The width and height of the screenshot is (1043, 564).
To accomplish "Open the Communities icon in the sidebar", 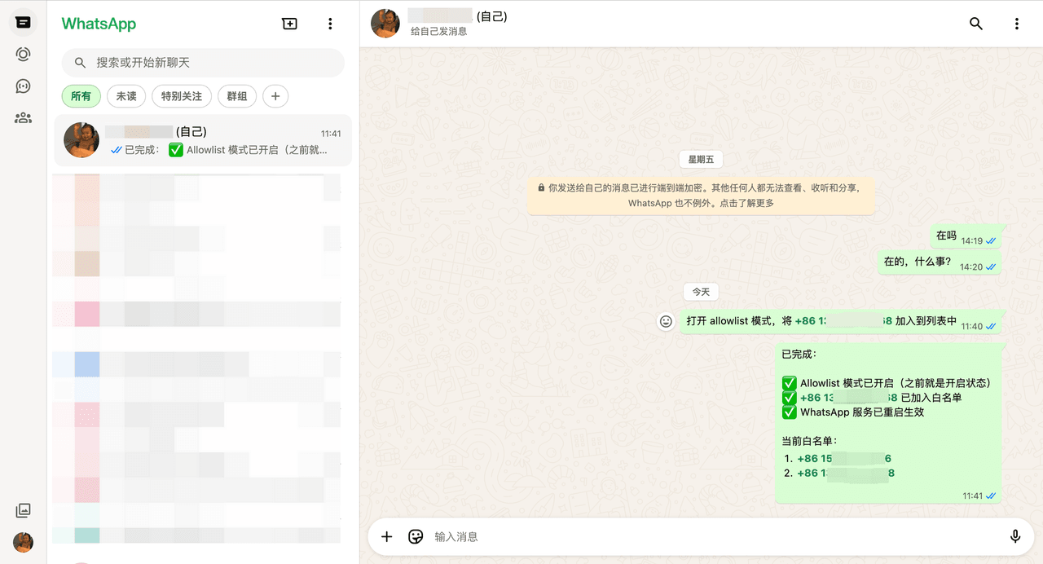I will [23, 117].
